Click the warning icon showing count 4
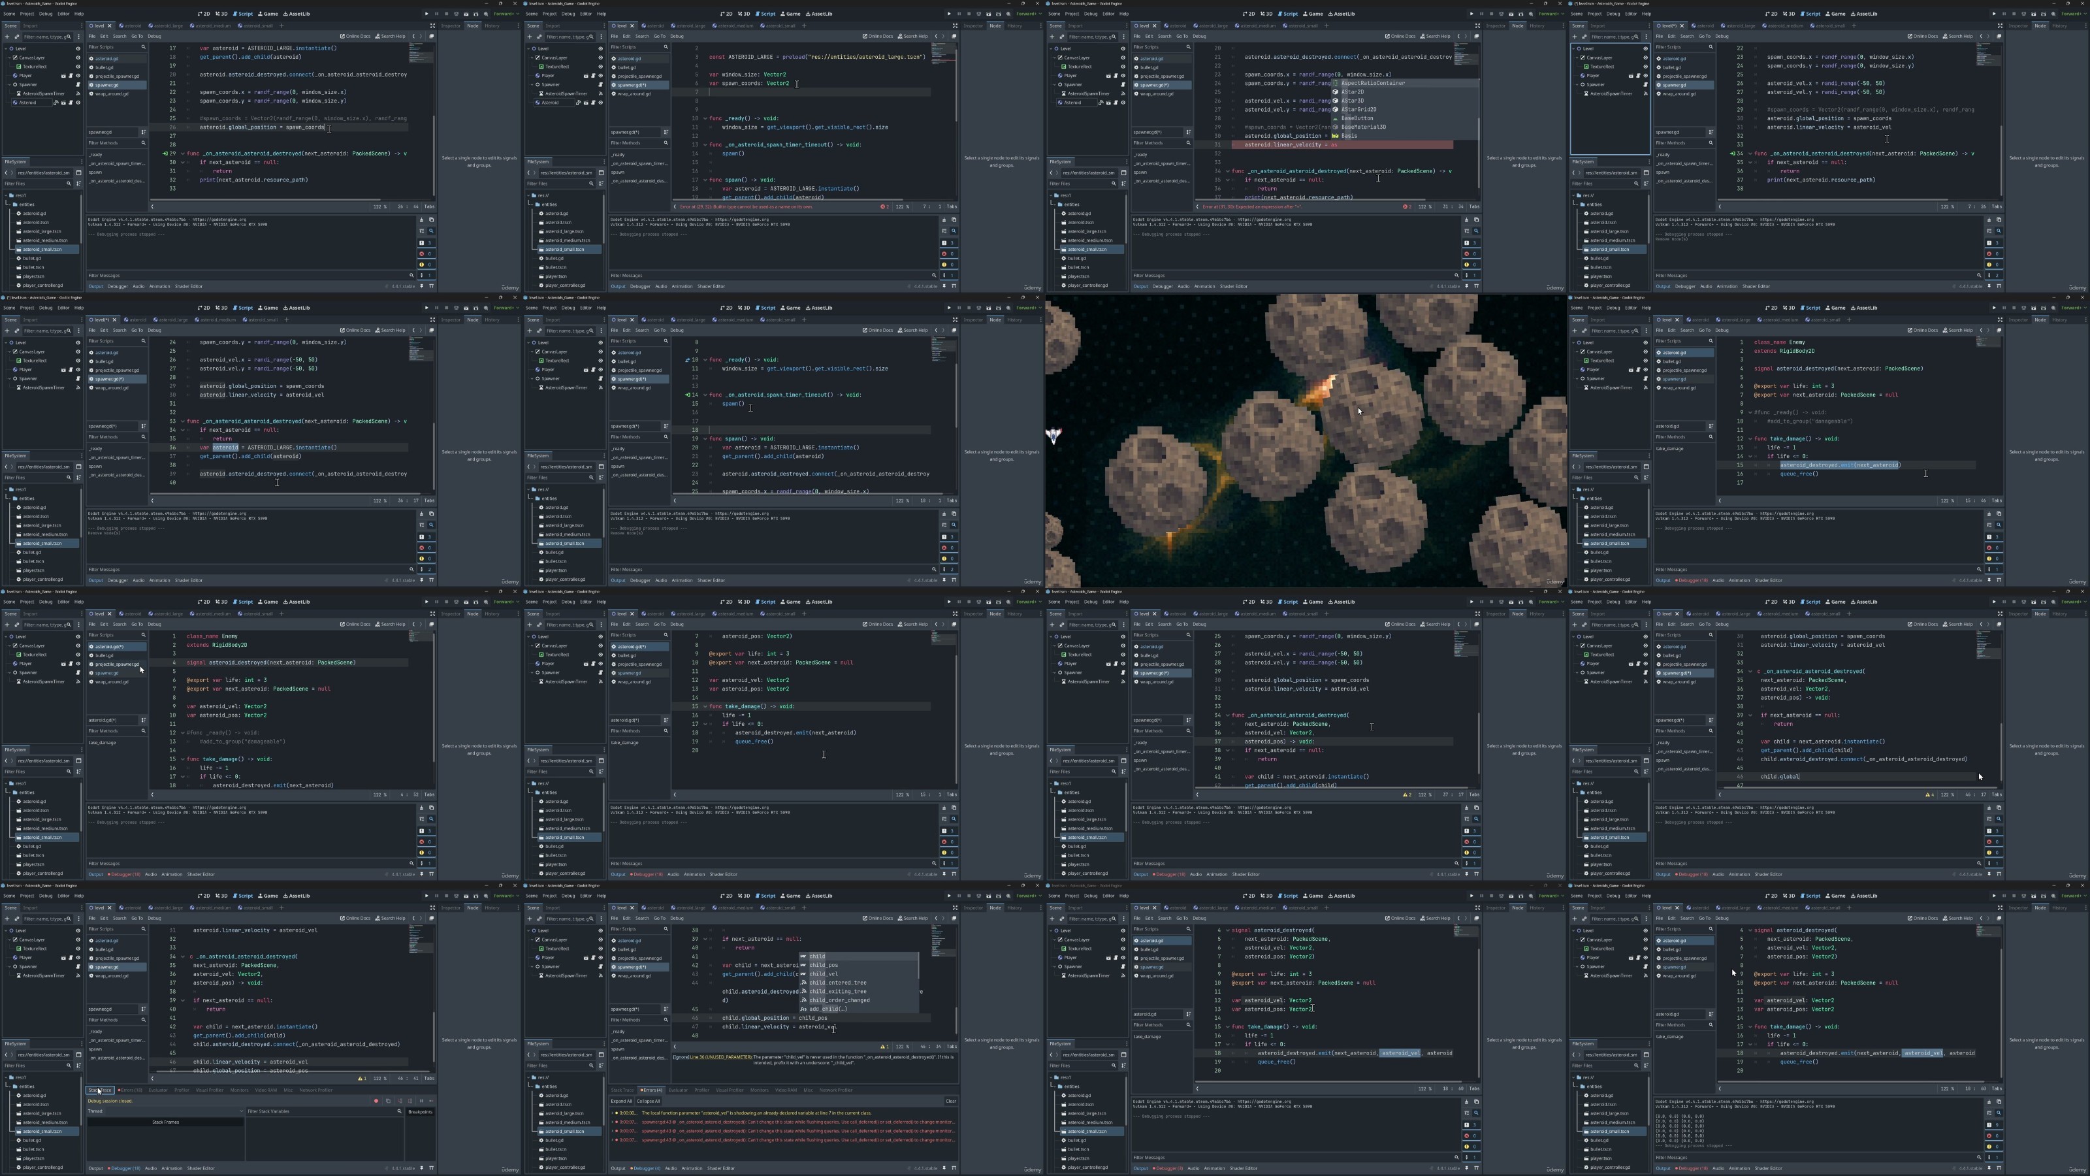This screenshot has height=1176, width=2090. click(x=1928, y=794)
